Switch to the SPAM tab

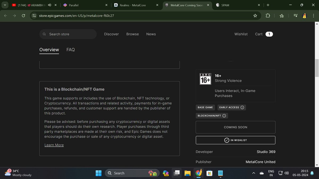[x=238, y=5]
